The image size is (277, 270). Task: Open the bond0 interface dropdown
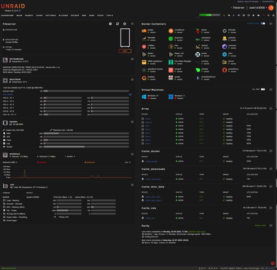click(71, 157)
